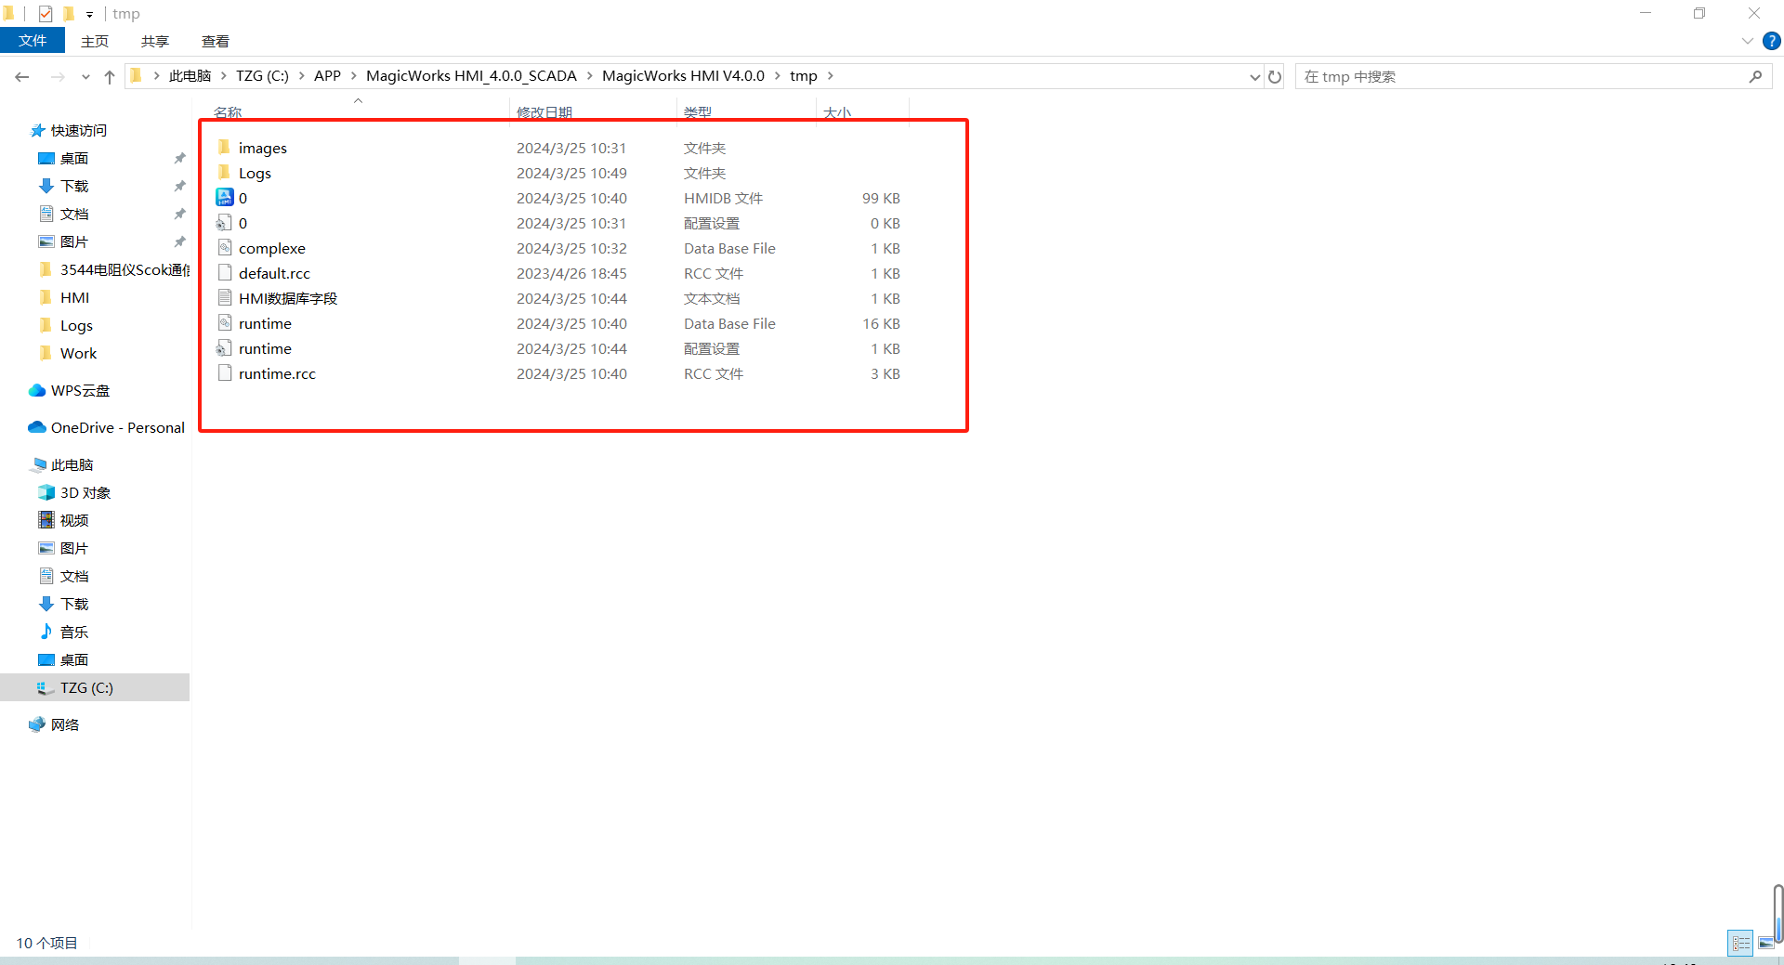Click MagicWorks HMI_4.0.0_SCADA breadcrumb segment
The image size is (1784, 965).
click(x=471, y=76)
